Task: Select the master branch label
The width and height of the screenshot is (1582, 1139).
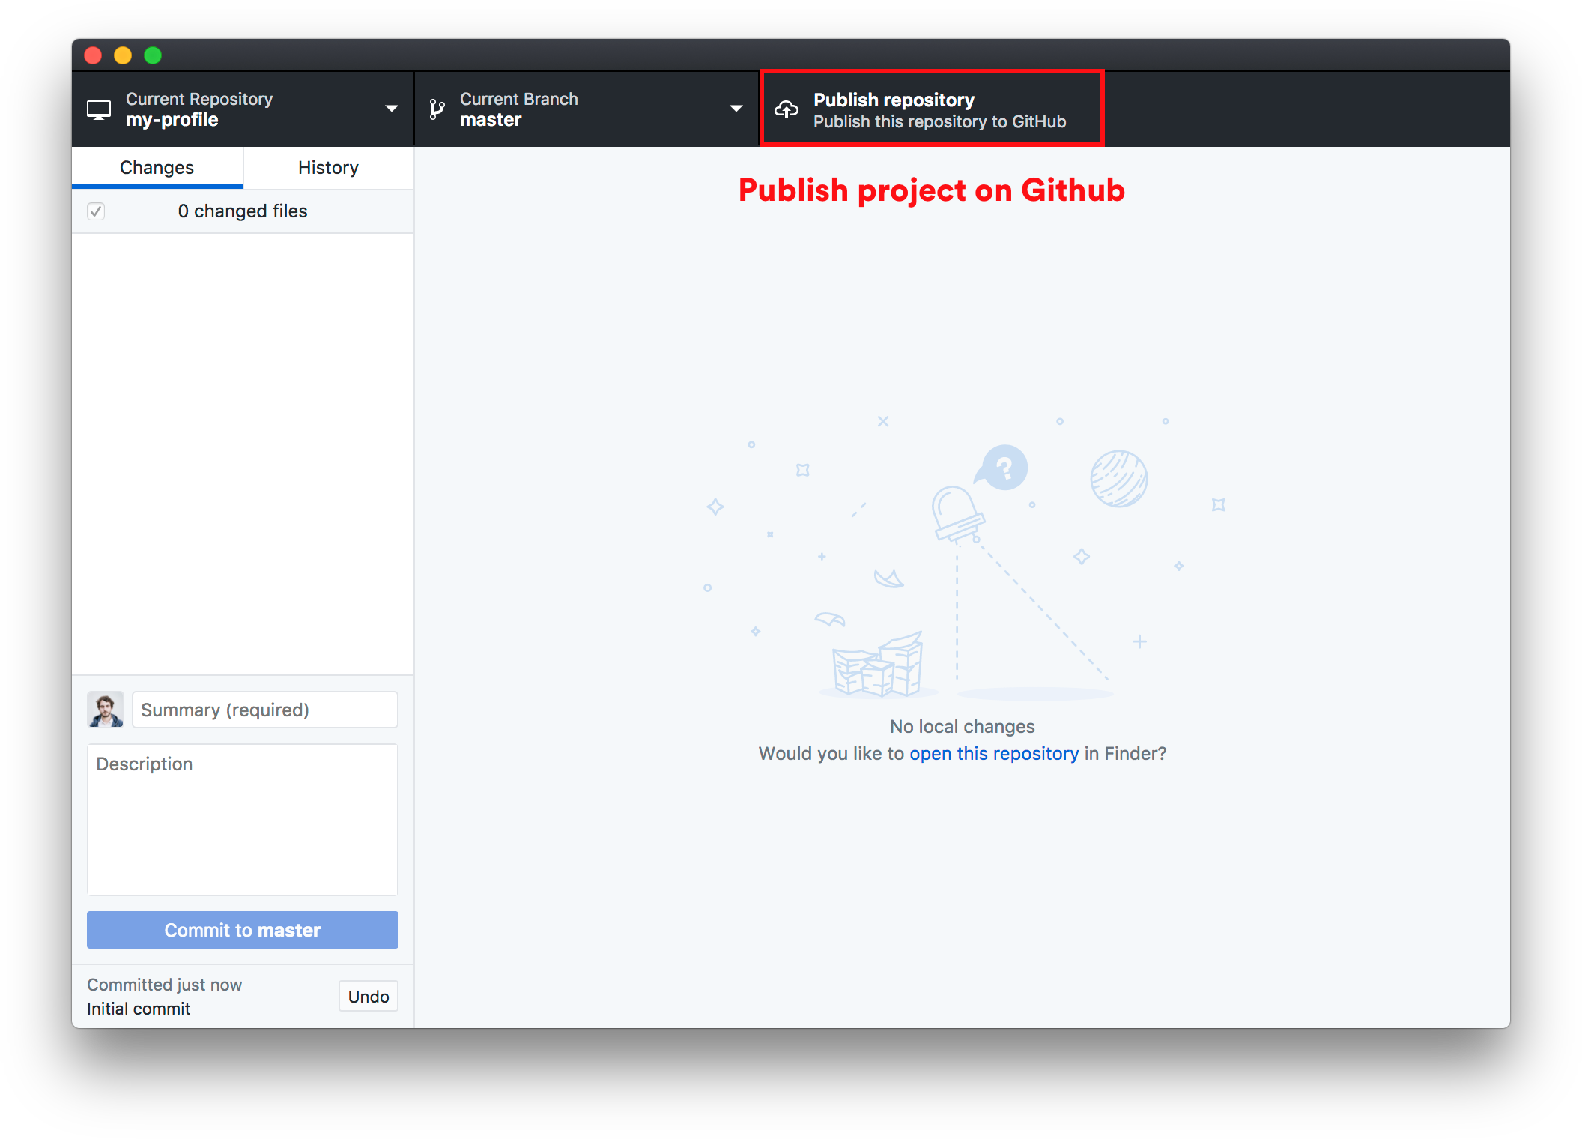Action: click(491, 120)
